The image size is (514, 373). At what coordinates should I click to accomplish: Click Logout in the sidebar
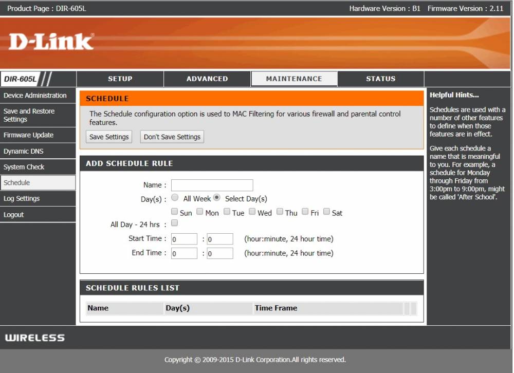[x=38, y=215]
